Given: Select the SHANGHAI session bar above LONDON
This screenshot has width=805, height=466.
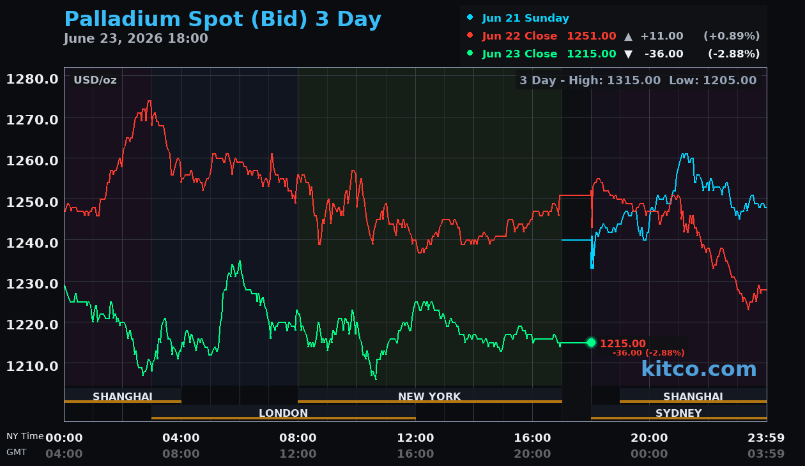Looking at the screenshot, I should click(123, 396).
